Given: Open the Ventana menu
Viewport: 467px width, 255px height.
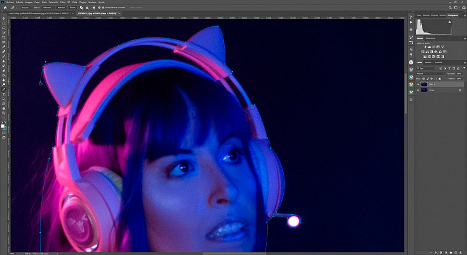Looking at the screenshot, I should tap(92, 3).
